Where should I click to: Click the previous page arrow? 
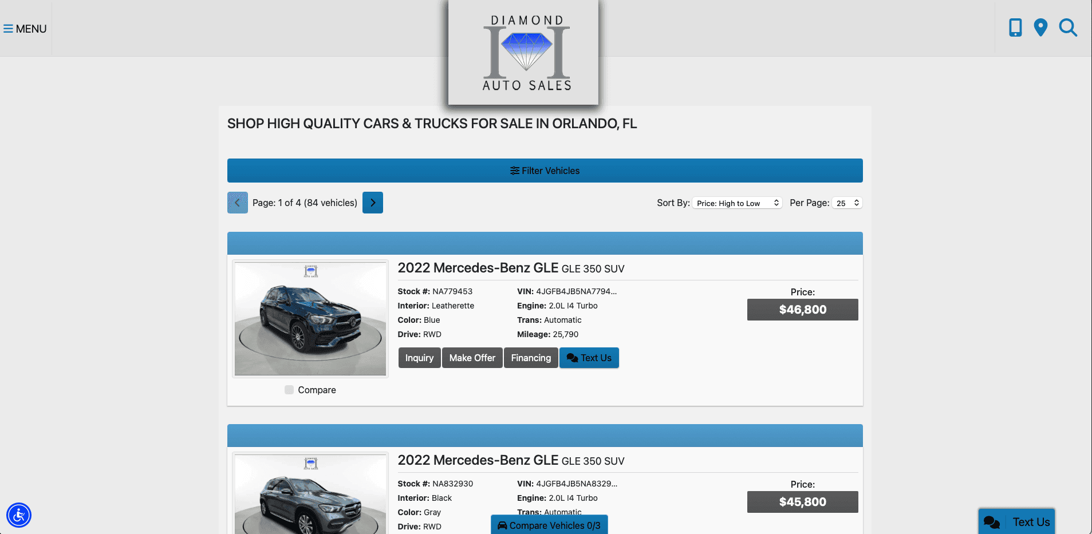point(237,203)
